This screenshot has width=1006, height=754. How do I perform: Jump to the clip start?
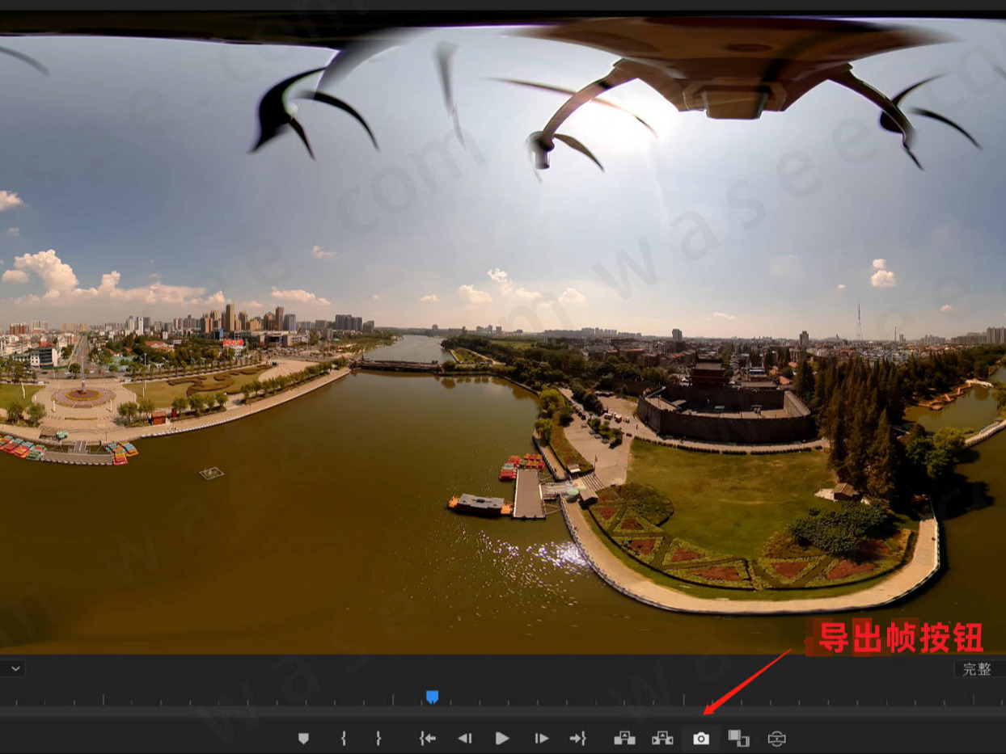[427, 738]
